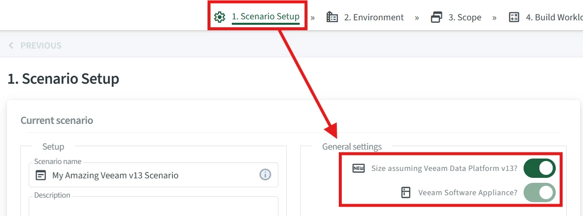The width and height of the screenshot is (583, 216).
Task: Click the Setup group label
Action: point(53,147)
